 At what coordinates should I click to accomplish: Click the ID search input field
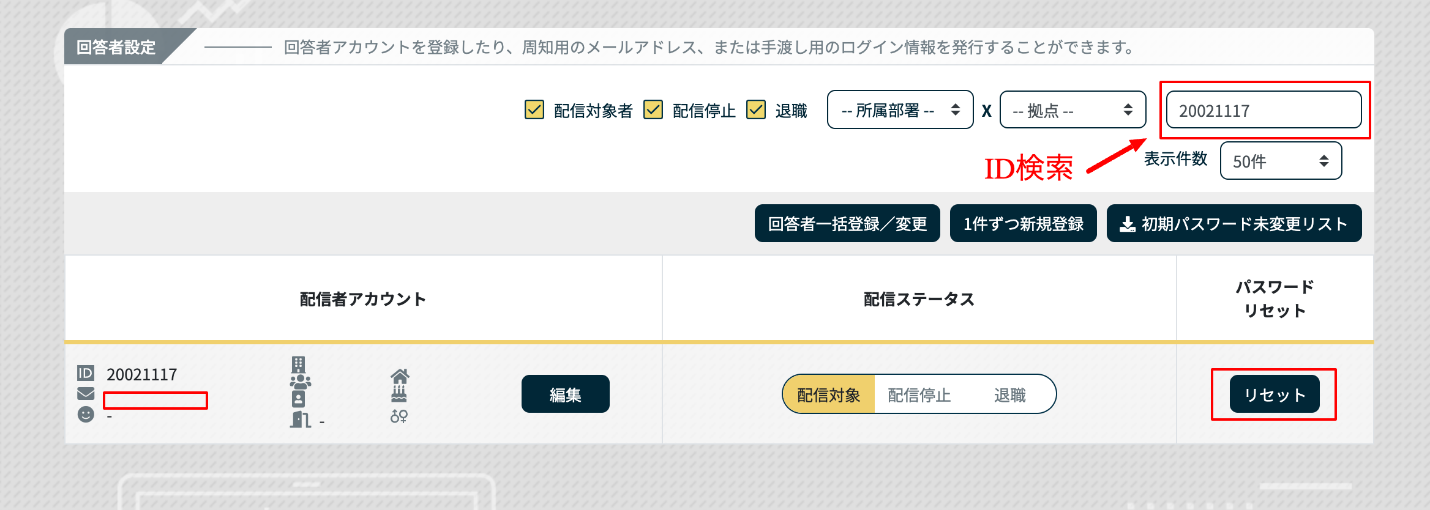[1263, 111]
